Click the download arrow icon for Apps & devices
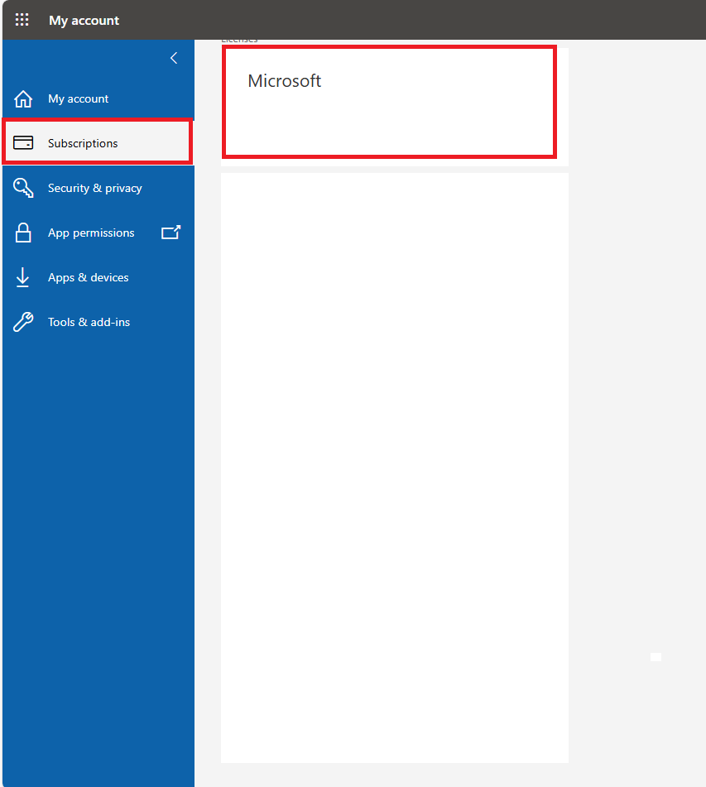 tap(22, 277)
